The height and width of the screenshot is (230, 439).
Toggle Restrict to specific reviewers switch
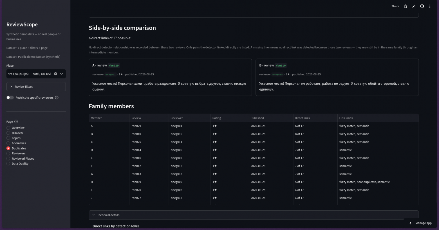pos(10,98)
